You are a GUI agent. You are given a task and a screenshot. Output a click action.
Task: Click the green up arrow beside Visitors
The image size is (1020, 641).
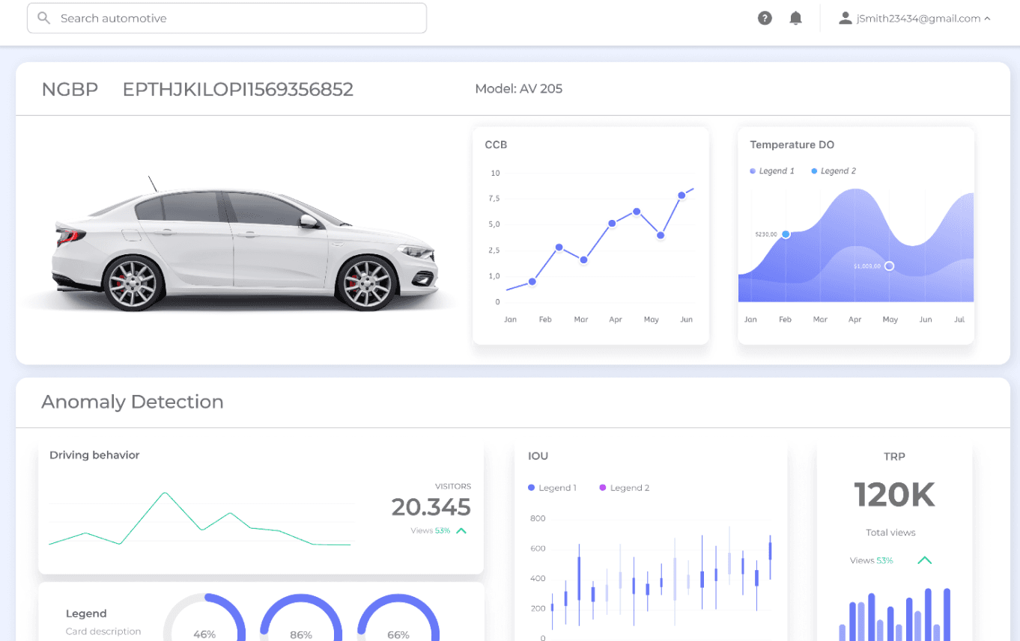click(x=461, y=531)
